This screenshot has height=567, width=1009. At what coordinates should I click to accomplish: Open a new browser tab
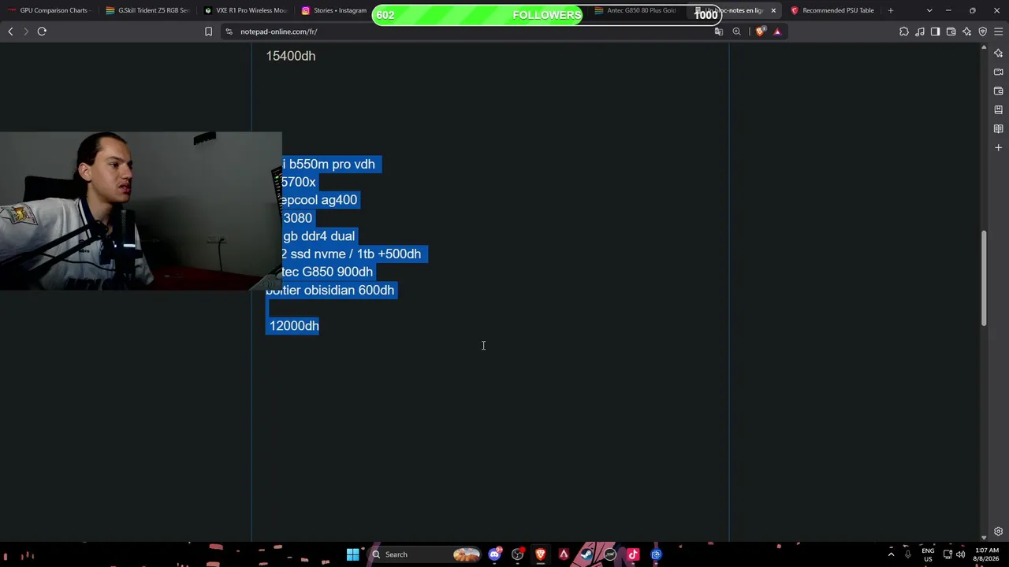(891, 10)
